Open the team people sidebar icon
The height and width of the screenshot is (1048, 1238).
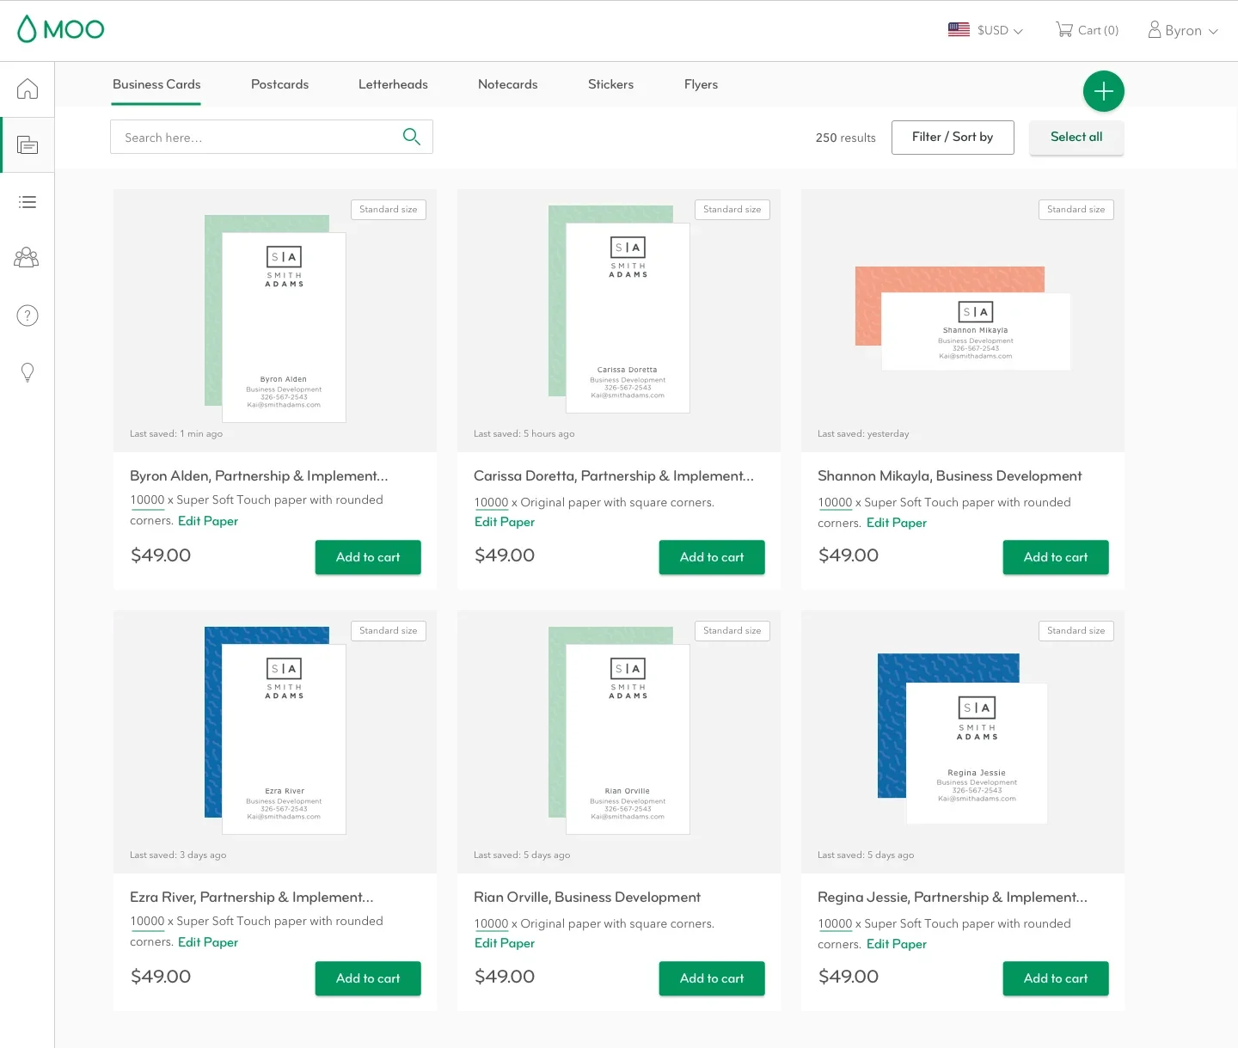point(27,258)
